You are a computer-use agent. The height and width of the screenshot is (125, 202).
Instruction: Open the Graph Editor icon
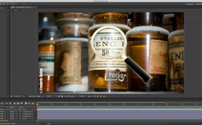[x=33, y=103]
